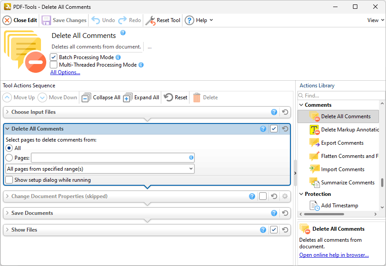Image resolution: width=386 pixels, height=266 pixels.
Task: Open help for Choose Input Files step
Action: 274,112
